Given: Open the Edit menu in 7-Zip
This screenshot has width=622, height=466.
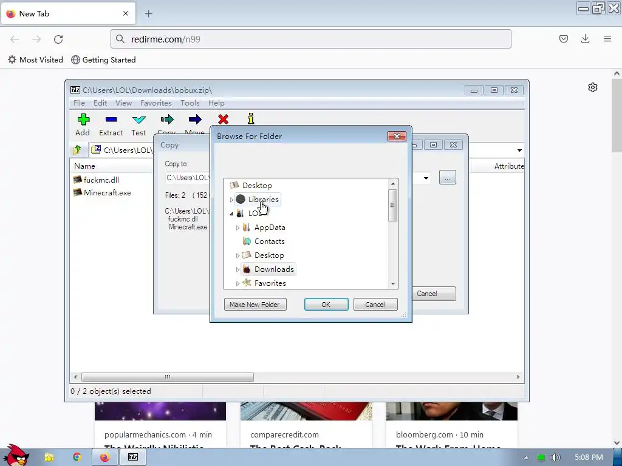Looking at the screenshot, I should (x=100, y=103).
